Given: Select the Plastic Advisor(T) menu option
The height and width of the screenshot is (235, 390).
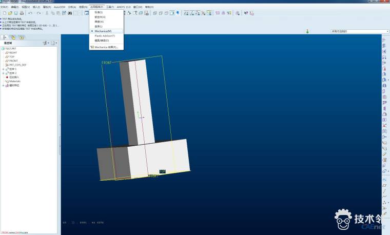Looking at the screenshot, I should coord(105,36).
